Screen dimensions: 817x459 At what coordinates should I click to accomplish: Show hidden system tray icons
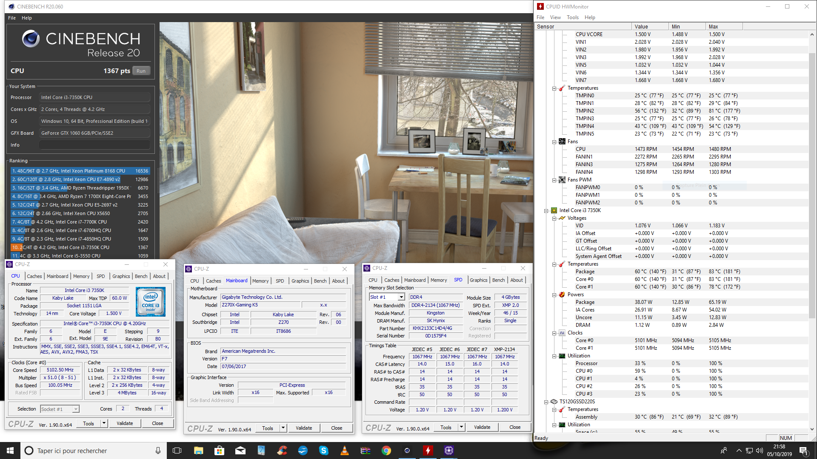coord(739,450)
